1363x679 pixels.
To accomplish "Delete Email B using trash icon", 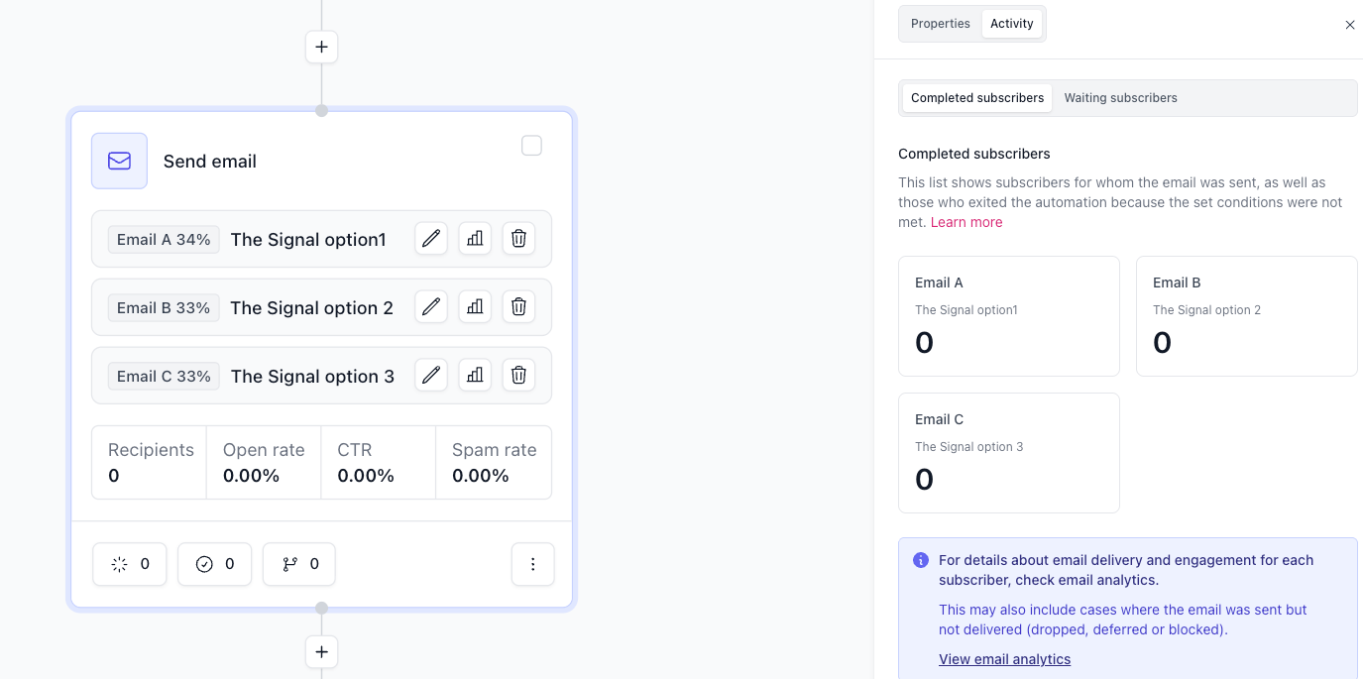I will point(518,307).
